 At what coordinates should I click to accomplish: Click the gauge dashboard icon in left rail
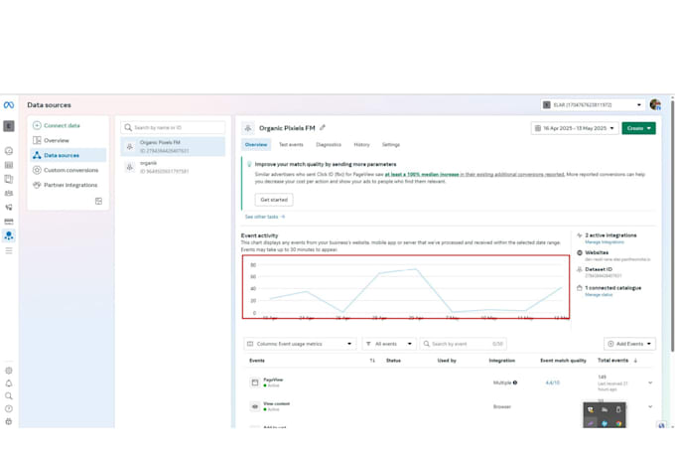9,151
